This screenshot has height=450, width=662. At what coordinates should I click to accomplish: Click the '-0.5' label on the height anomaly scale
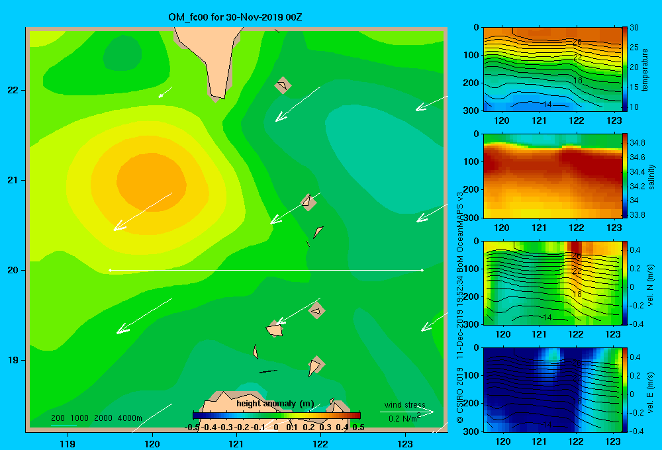pos(192,427)
